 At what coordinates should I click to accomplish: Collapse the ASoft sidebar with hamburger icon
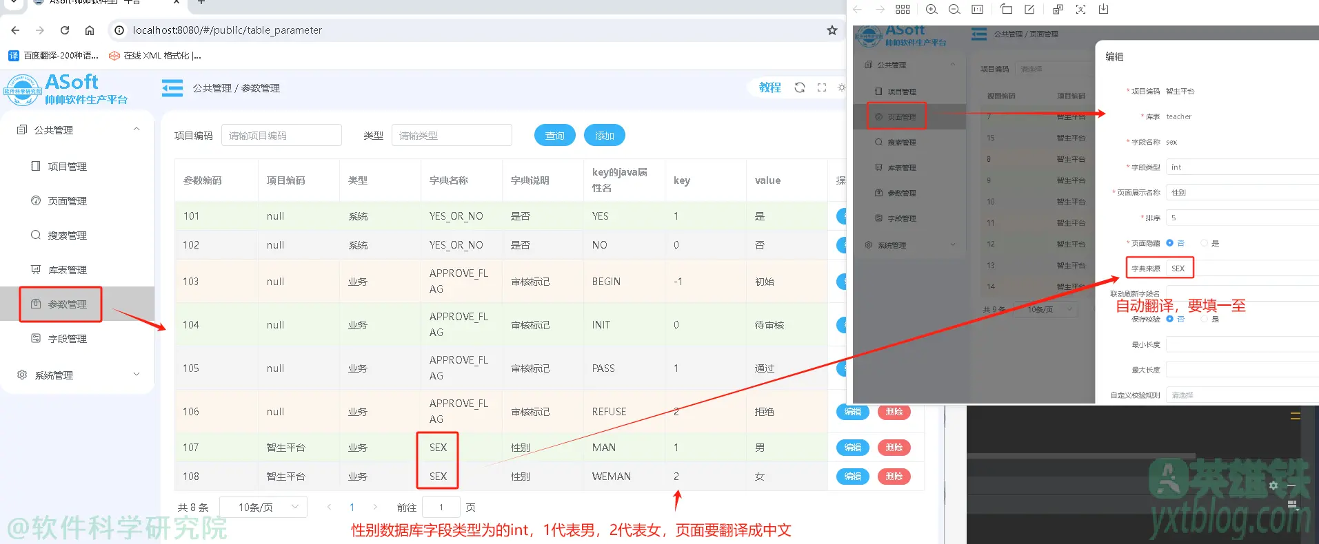[x=172, y=88]
